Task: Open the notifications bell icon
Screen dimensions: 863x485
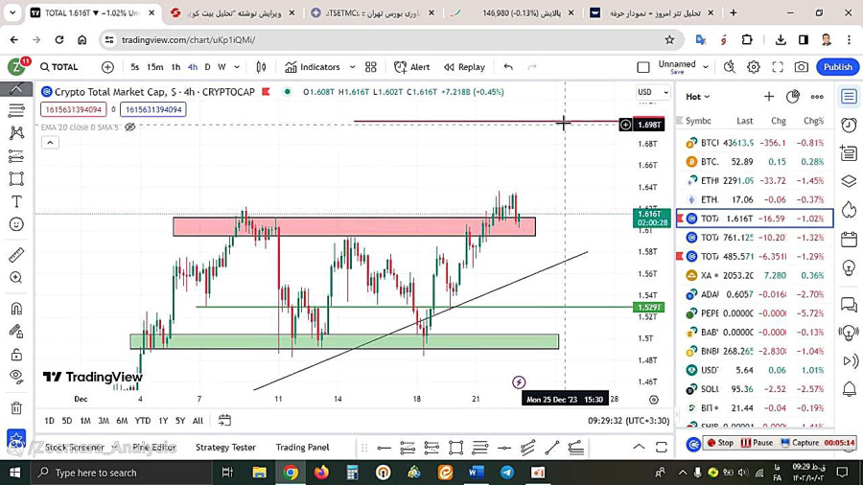Action: [x=849, y=389]
